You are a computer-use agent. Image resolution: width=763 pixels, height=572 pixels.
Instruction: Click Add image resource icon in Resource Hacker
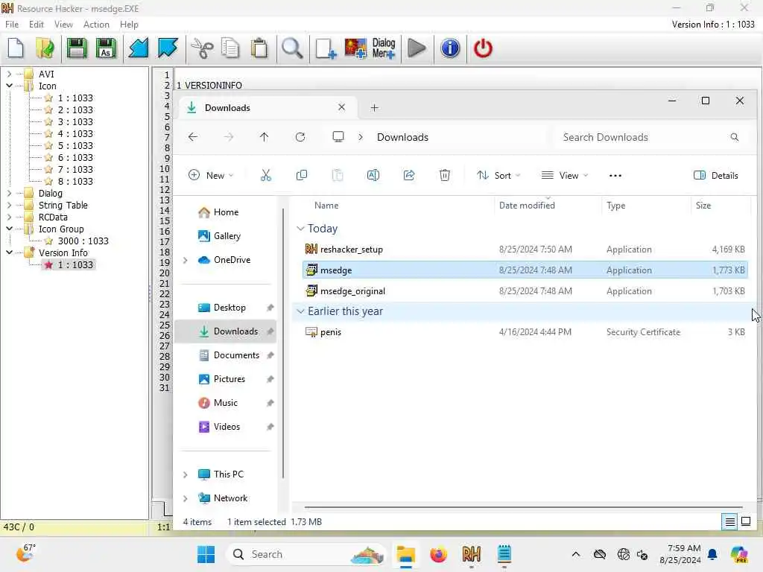tap(355, 48)
